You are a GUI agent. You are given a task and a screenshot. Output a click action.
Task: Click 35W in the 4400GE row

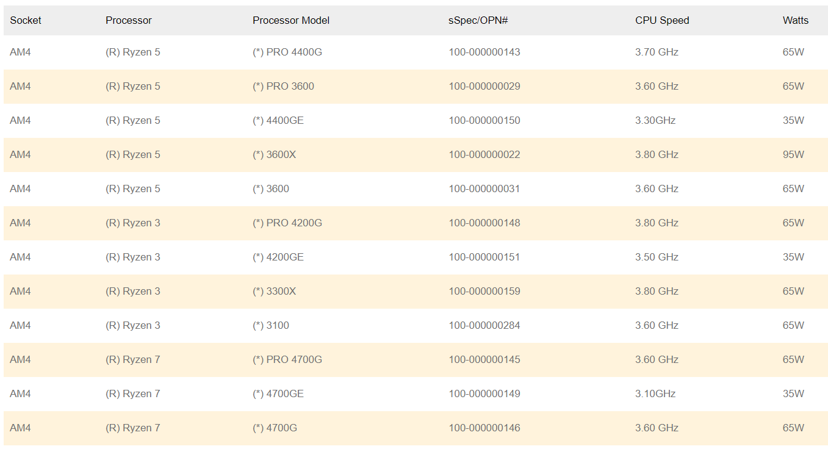[793, 121]
